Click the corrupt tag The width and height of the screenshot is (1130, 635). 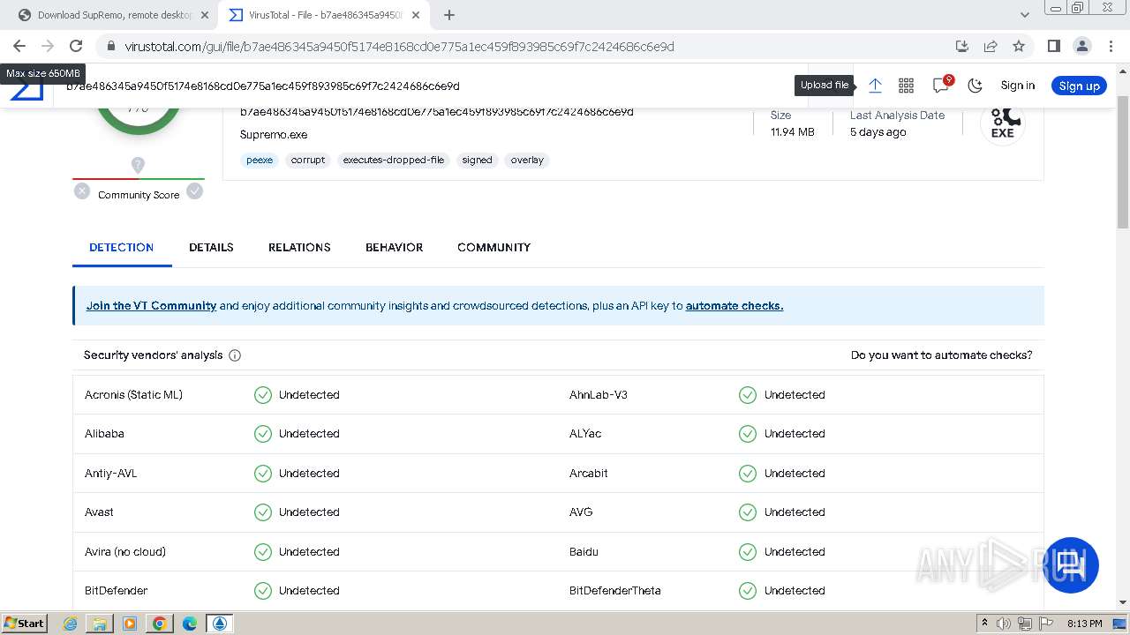[308, 161]
